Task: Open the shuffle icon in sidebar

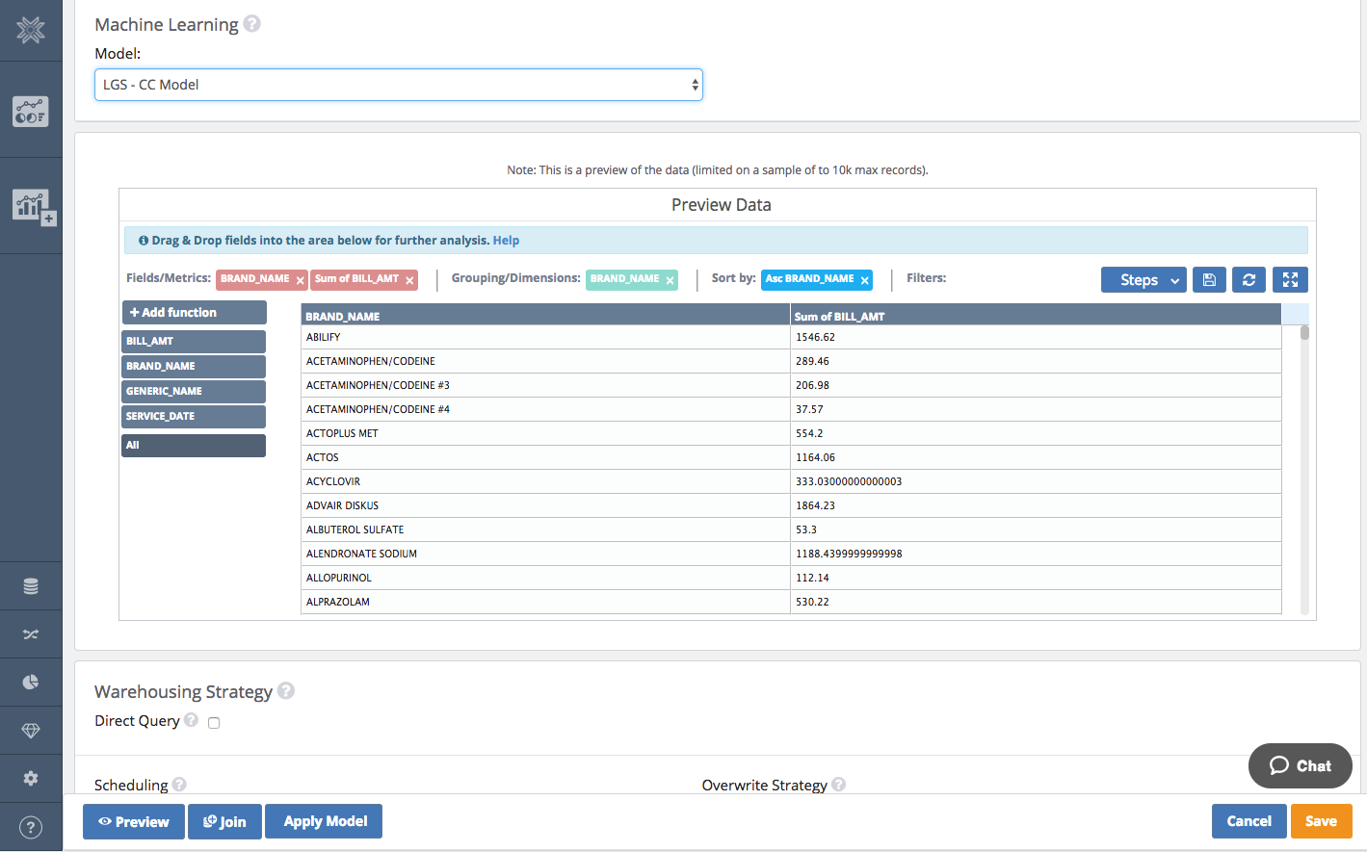Action: coord(31,634)
